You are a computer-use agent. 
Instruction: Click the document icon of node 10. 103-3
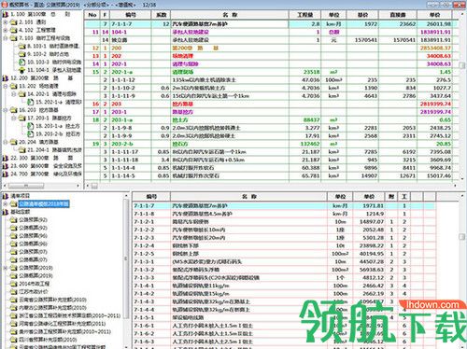(21, 62)
